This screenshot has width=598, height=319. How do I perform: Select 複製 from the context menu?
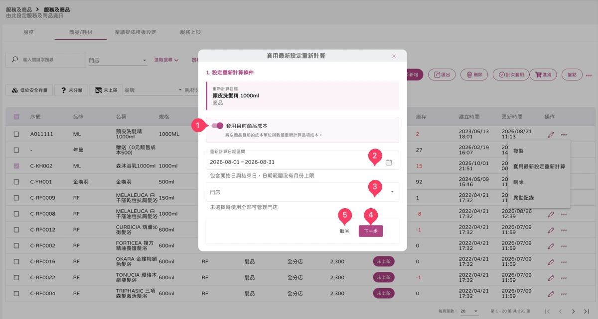coord(539,151)
